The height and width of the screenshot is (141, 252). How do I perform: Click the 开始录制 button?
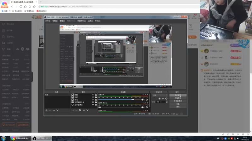tap(178, 98)
